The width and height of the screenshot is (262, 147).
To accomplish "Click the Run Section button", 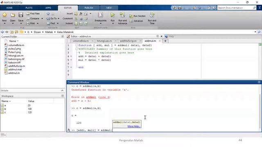I will click(138, 16).
